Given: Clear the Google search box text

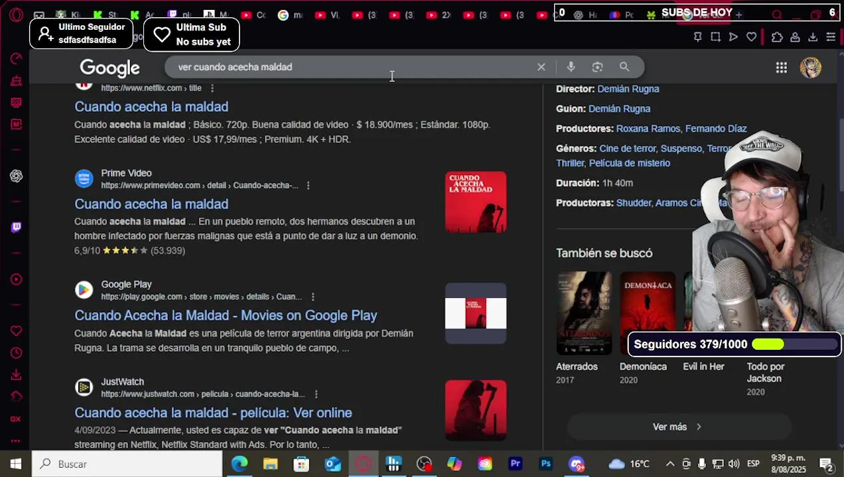Looking at the screenshot, I should click(x=541, y=67).
